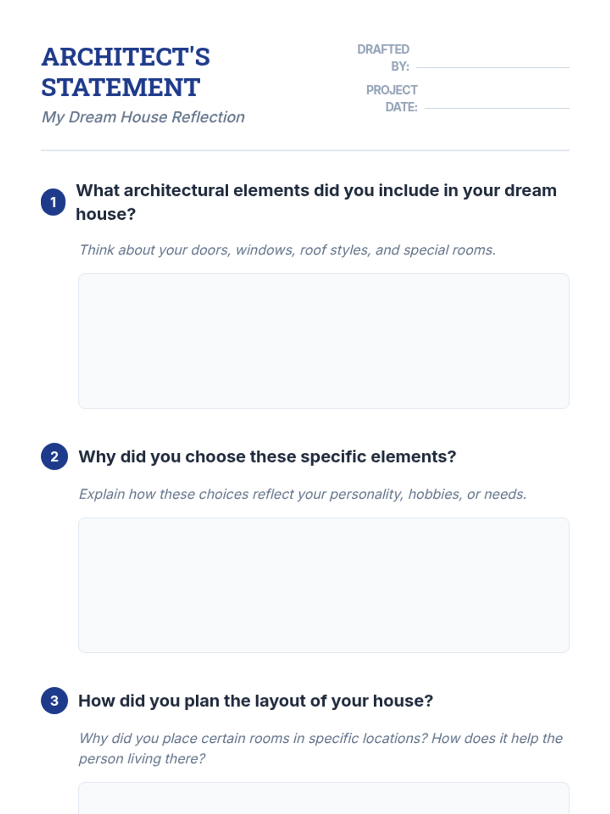Screen dimensions: 610x814
Task: Click the Architect's Statement title
Action: tap(126, 72)
